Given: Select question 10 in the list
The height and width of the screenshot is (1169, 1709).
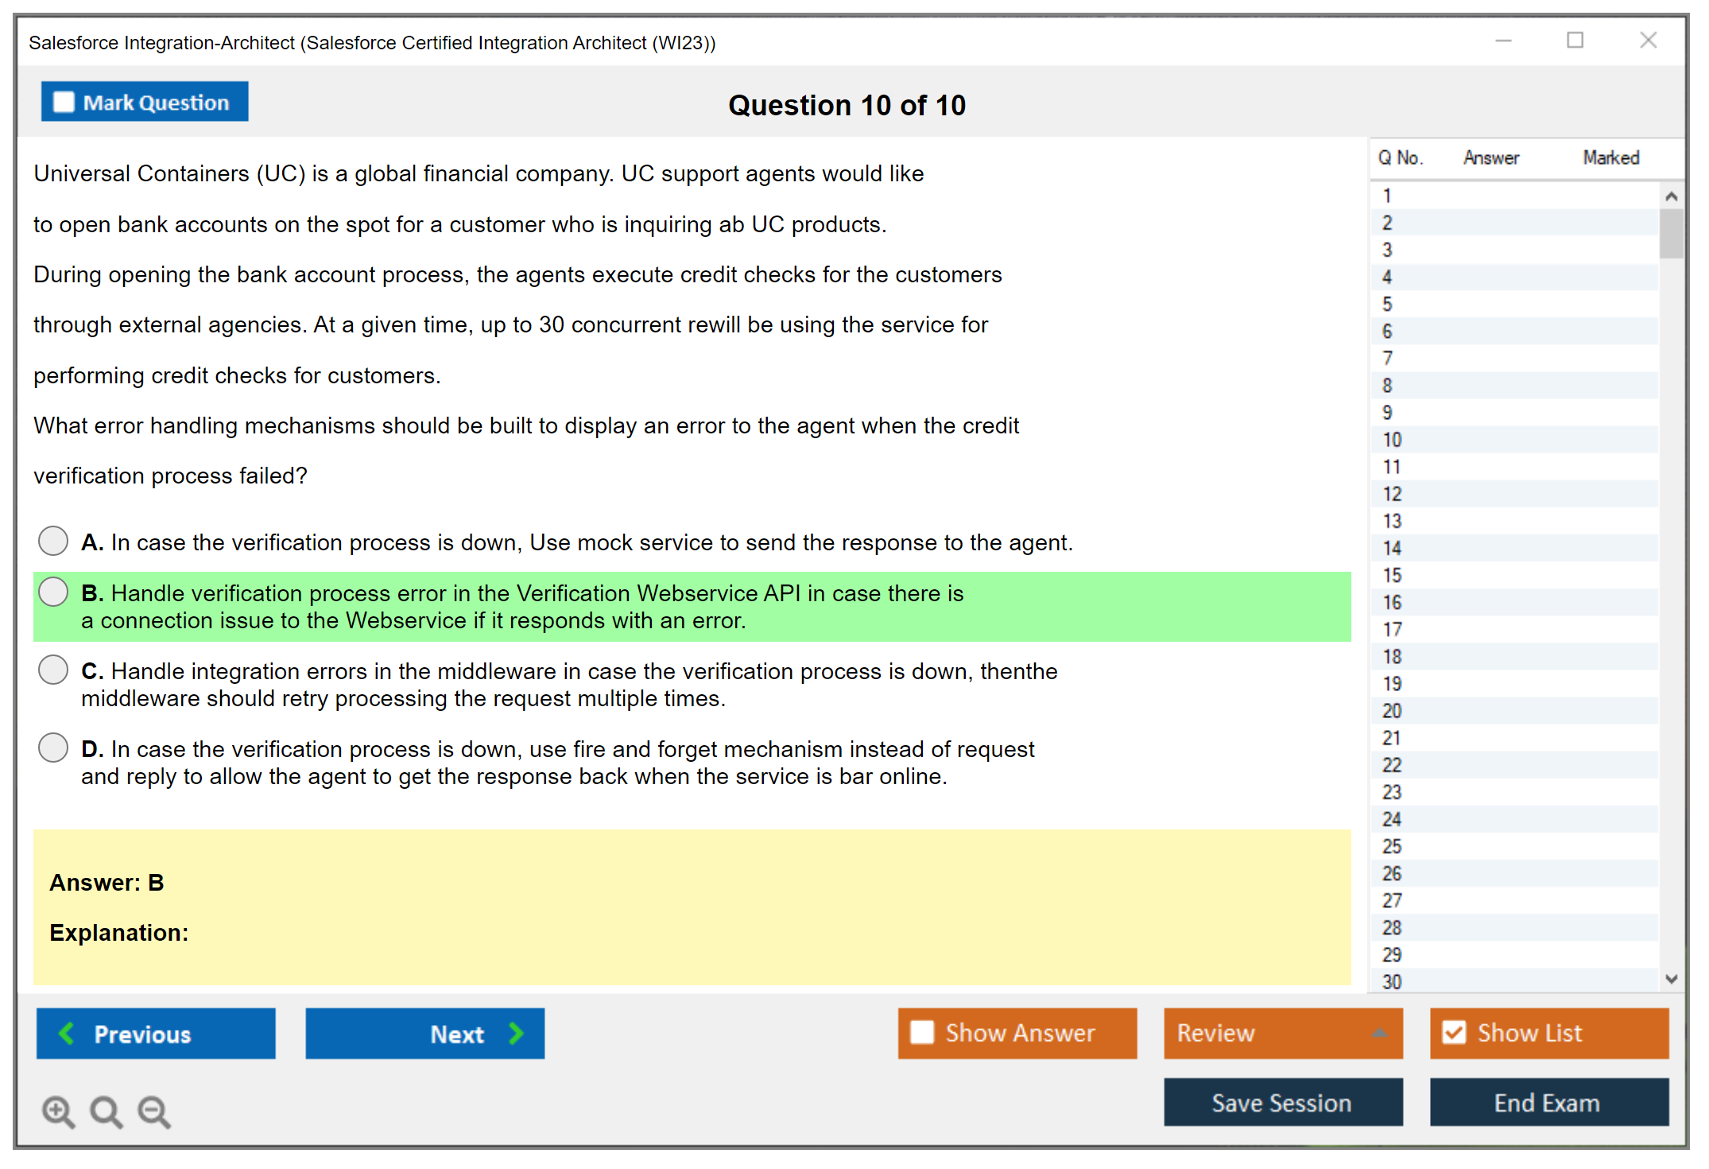Looking at the screenshot, I should click(1393, 440).
